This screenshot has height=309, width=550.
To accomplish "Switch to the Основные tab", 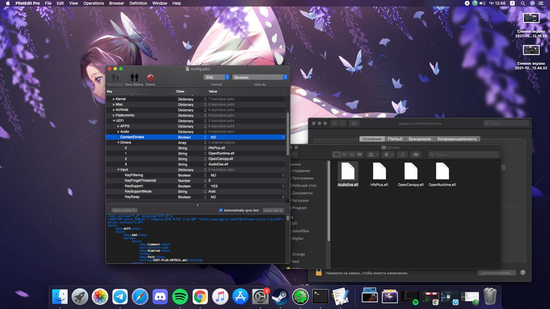I will pos(372,139).
